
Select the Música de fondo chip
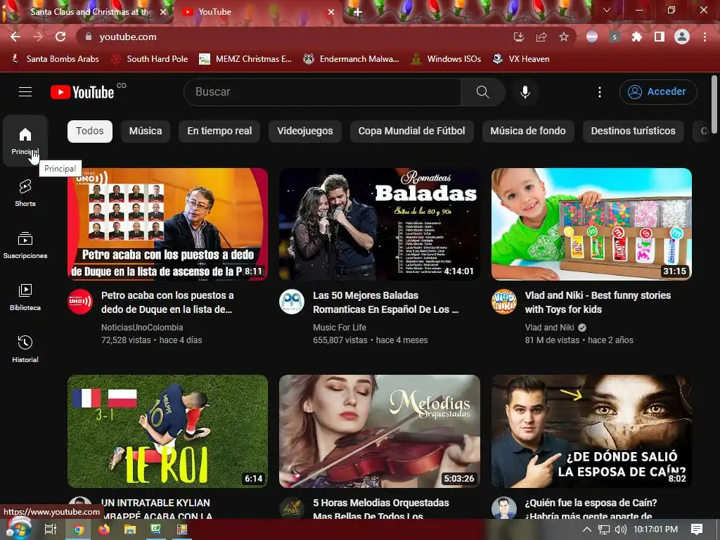[528, 131]
